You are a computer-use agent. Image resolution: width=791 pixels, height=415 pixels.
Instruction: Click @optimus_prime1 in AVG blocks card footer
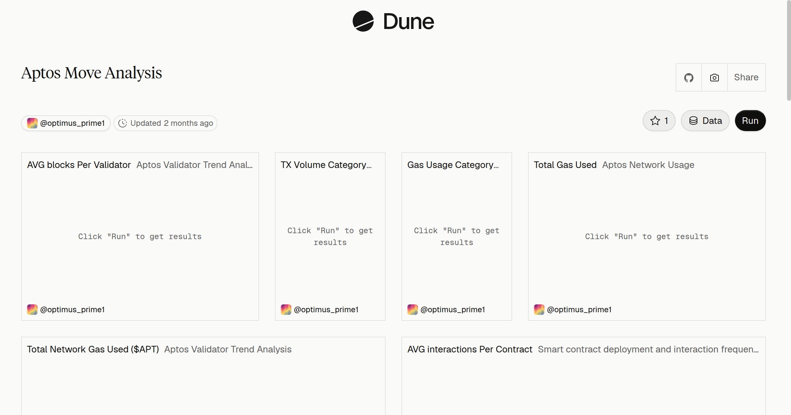tap(72, 310)
